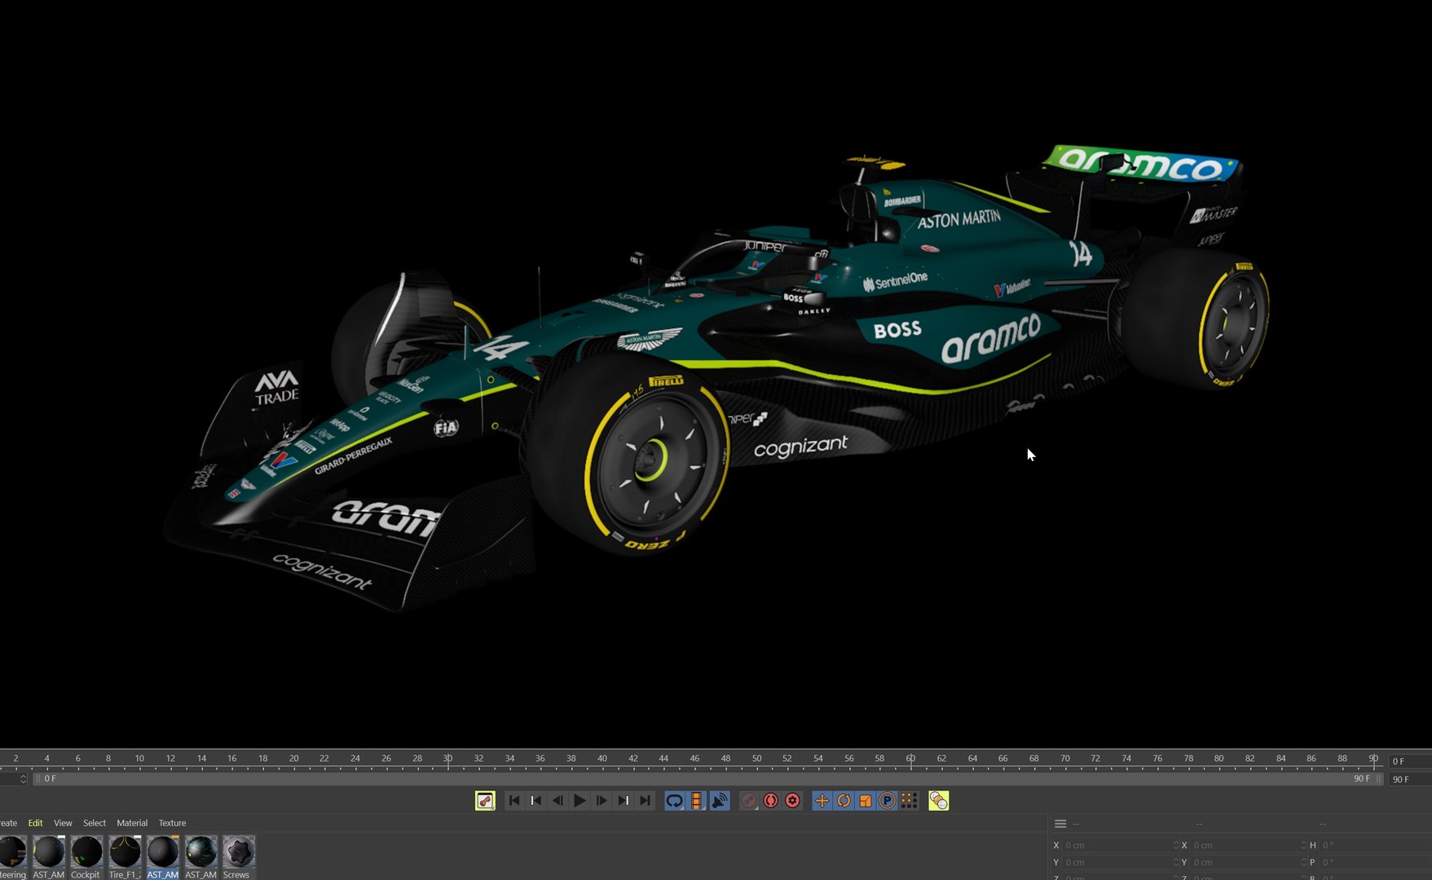
Task: Click the project end frame field 90 F
Action: click(1410, 779)
